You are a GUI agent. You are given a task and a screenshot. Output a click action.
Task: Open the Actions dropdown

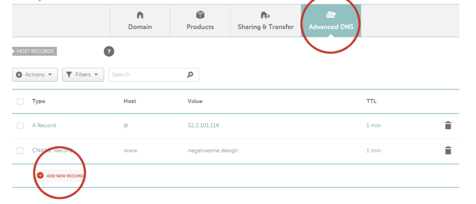tap(35, 74)
